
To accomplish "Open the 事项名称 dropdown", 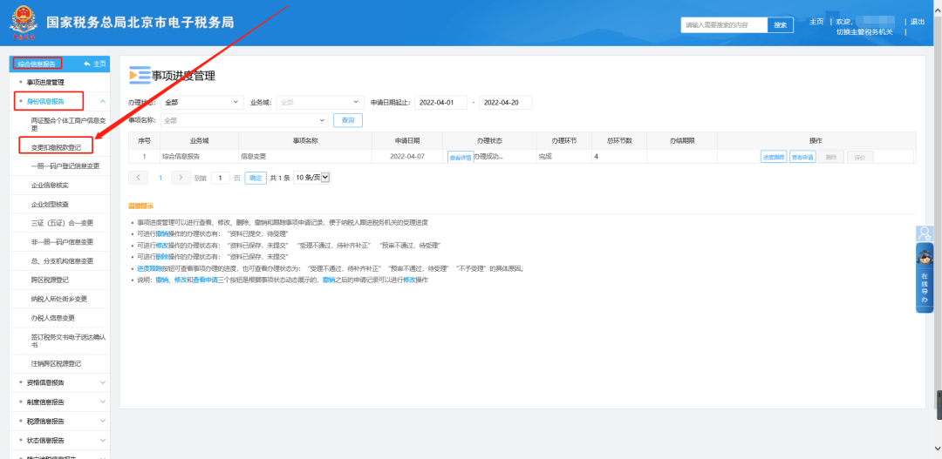I will tap(244, 120).
